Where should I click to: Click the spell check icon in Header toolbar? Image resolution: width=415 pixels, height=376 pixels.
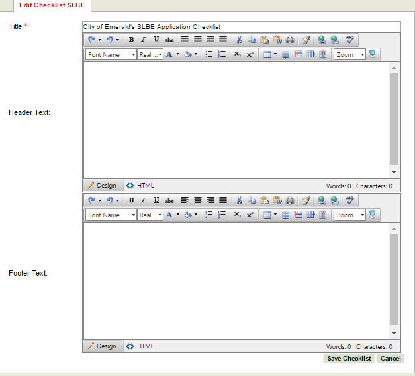click(350, 40)
